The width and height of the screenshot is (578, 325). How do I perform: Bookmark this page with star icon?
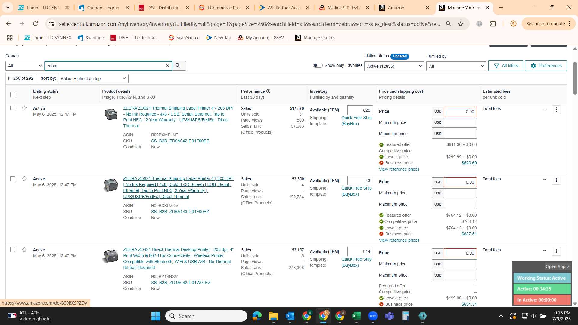click(461, 24)
